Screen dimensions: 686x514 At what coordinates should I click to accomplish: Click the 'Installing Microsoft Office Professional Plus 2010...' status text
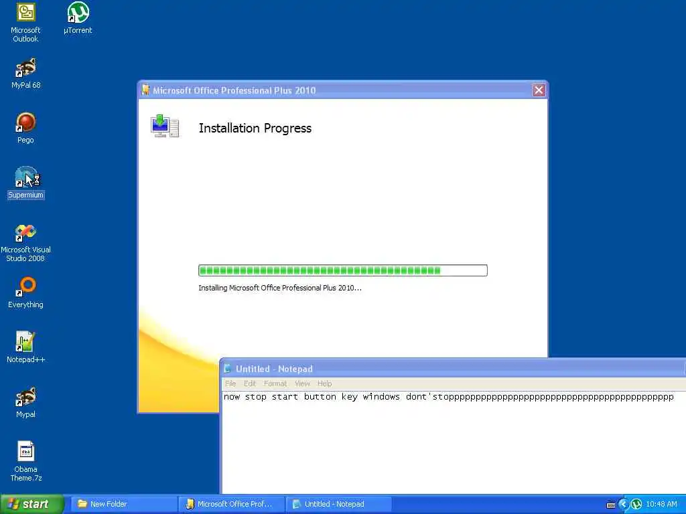coord(280,288)
